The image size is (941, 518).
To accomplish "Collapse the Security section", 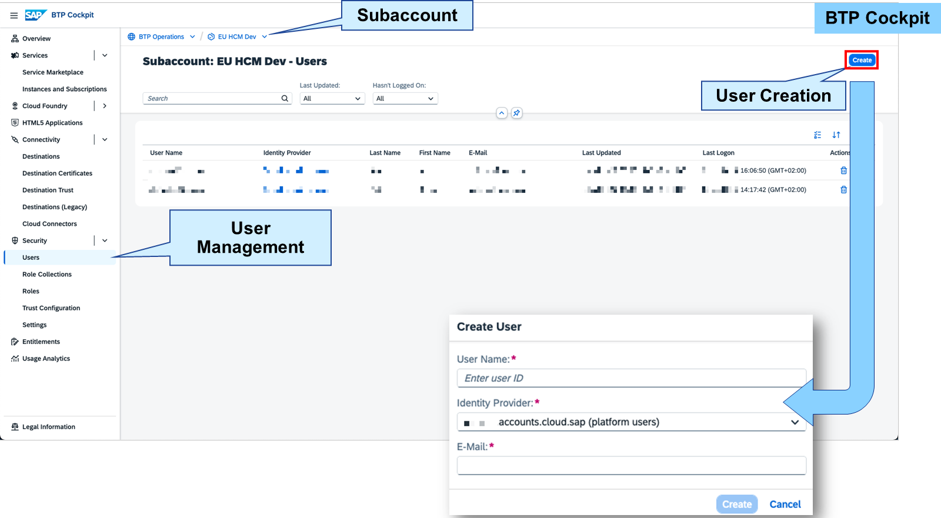I will [x=105, y=240].
